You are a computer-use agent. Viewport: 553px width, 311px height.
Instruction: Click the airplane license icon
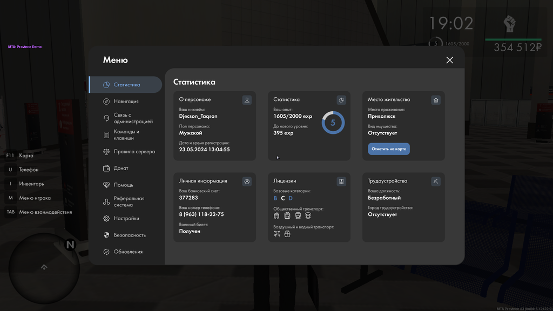pyautogui.click(x=277, y=233)
